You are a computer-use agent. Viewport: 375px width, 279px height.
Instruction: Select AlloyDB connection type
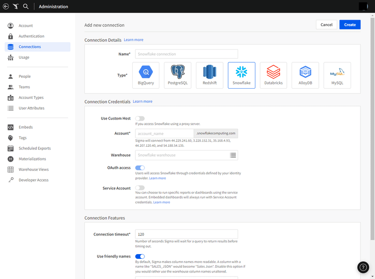tap(306, 75)
